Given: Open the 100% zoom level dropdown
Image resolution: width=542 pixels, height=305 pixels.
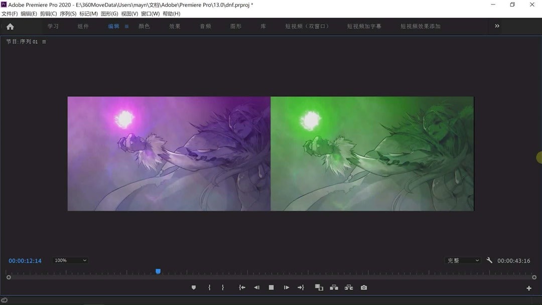Looking at the screenshot, I should coord(70,260).
